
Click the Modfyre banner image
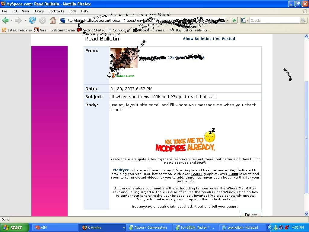pyautogui.click(x=185, y=141)
